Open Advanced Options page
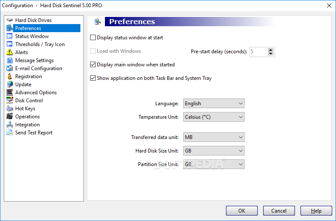 point(36,93)
